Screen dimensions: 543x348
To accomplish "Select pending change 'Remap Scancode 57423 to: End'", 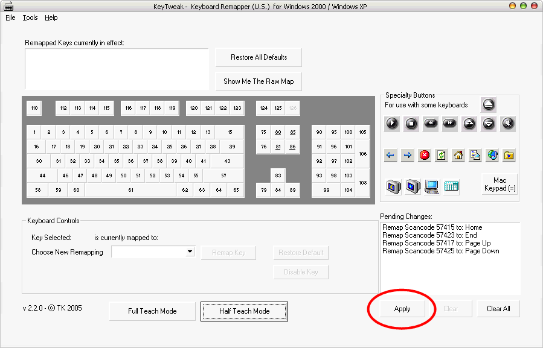I will pos(429,235).
